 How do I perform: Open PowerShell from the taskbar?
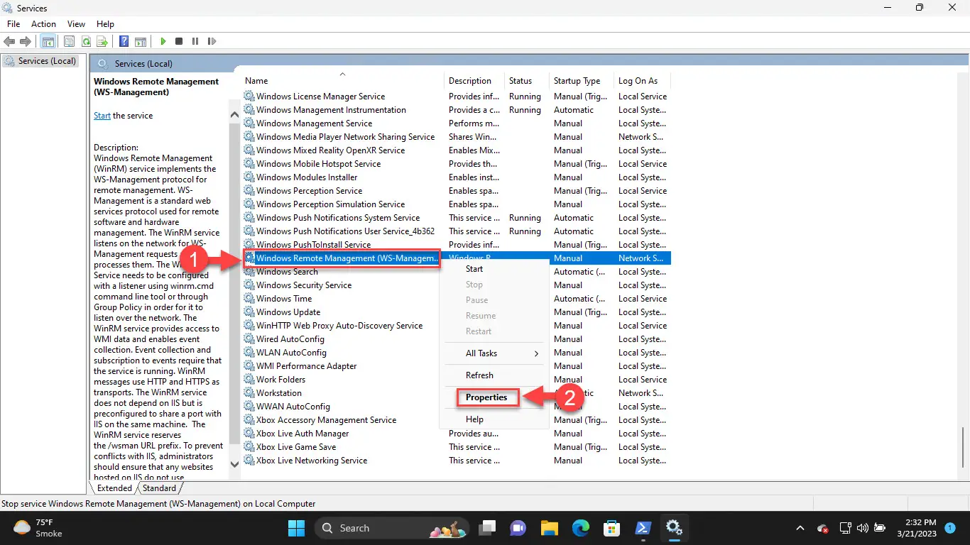pyautogui.click(x=643, y=528)
